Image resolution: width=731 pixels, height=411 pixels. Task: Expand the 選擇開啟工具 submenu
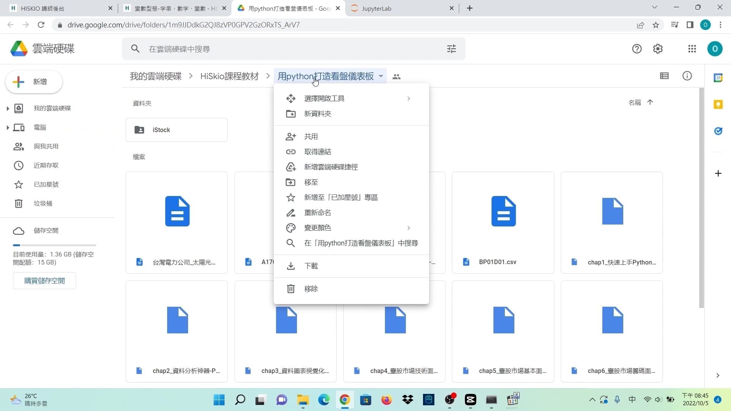(x=408, y=98)
